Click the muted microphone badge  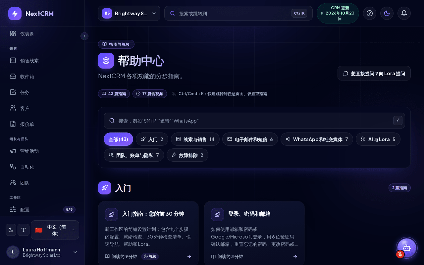[x=400, y=254]
